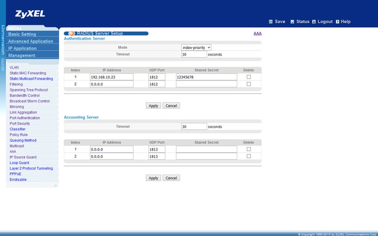
Task: Open Filtering in the sidebar
Action: tap(16, 84)
